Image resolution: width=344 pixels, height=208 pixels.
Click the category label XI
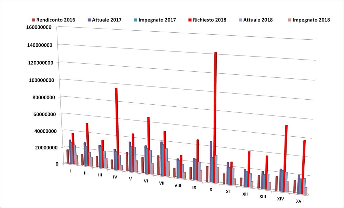tap(228, 192)
